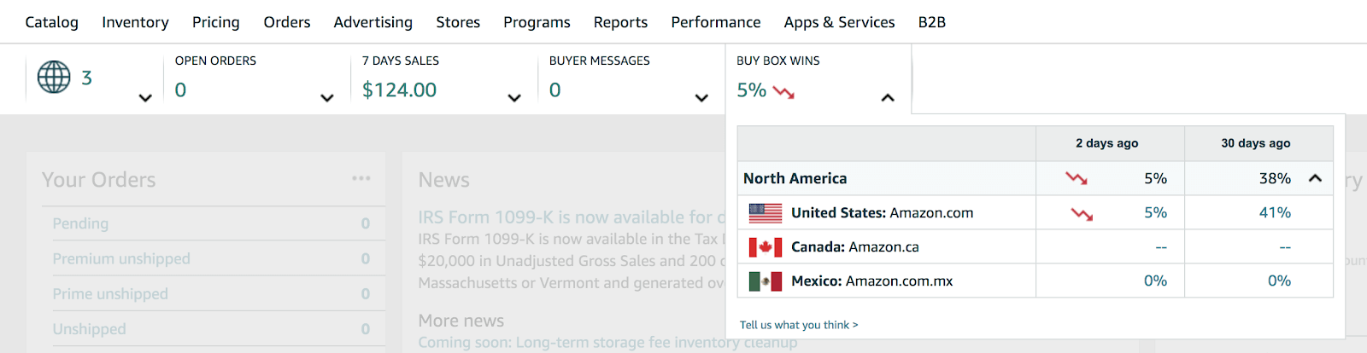Viewport: 1367px width, 353px height.
Task: Open Your Orders three-dot options menu
Action: click(361, 178)
